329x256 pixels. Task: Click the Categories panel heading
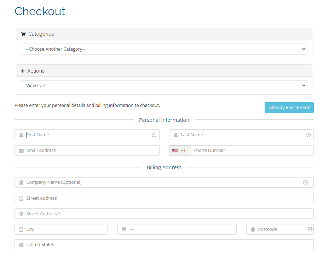[x=164, y=34]
